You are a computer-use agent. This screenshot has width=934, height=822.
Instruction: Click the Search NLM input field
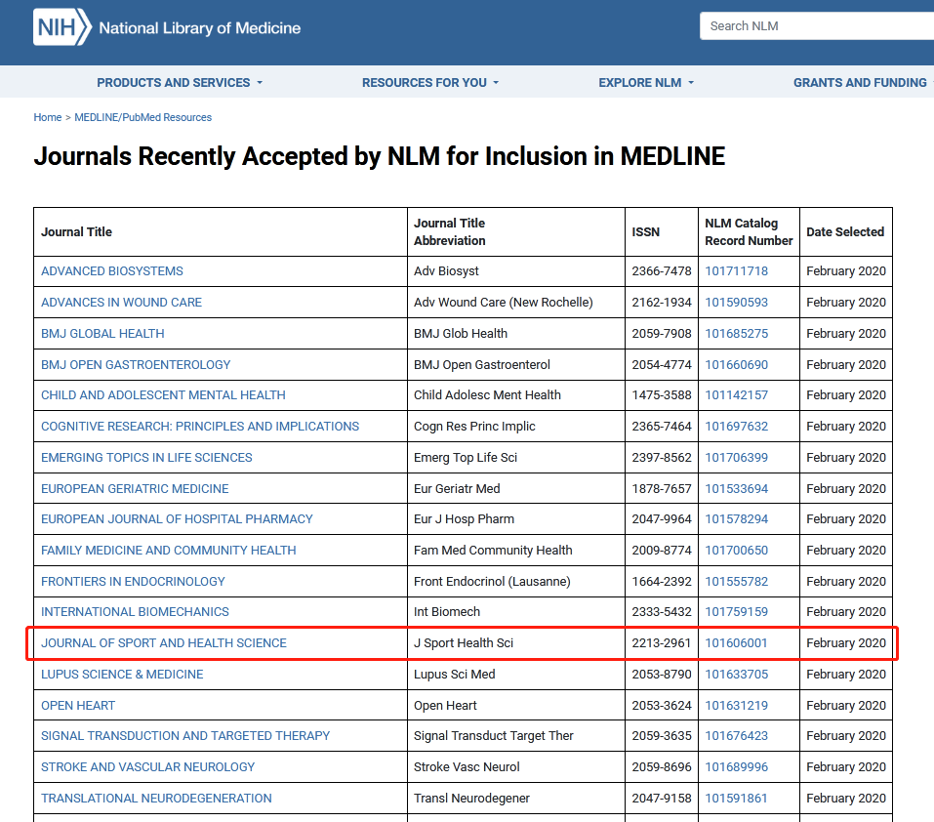coord(815,26)
